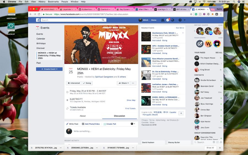The image size is (248, 155).
Task: Open the History menu in Chrome
Action: click(42, 2)
